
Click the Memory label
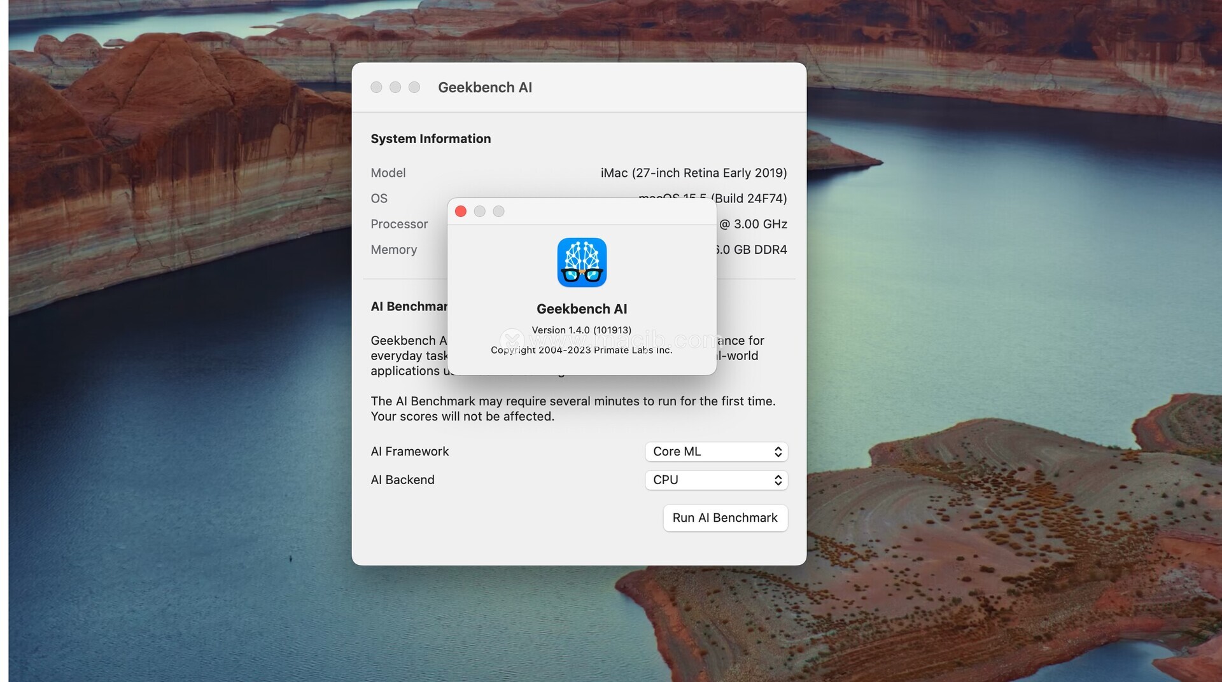pos(394,249)
